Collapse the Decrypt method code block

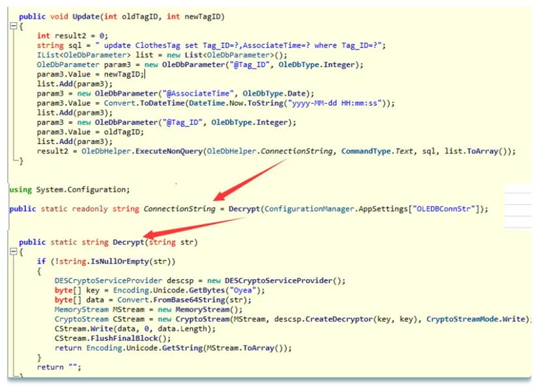(x=13, y=252)
